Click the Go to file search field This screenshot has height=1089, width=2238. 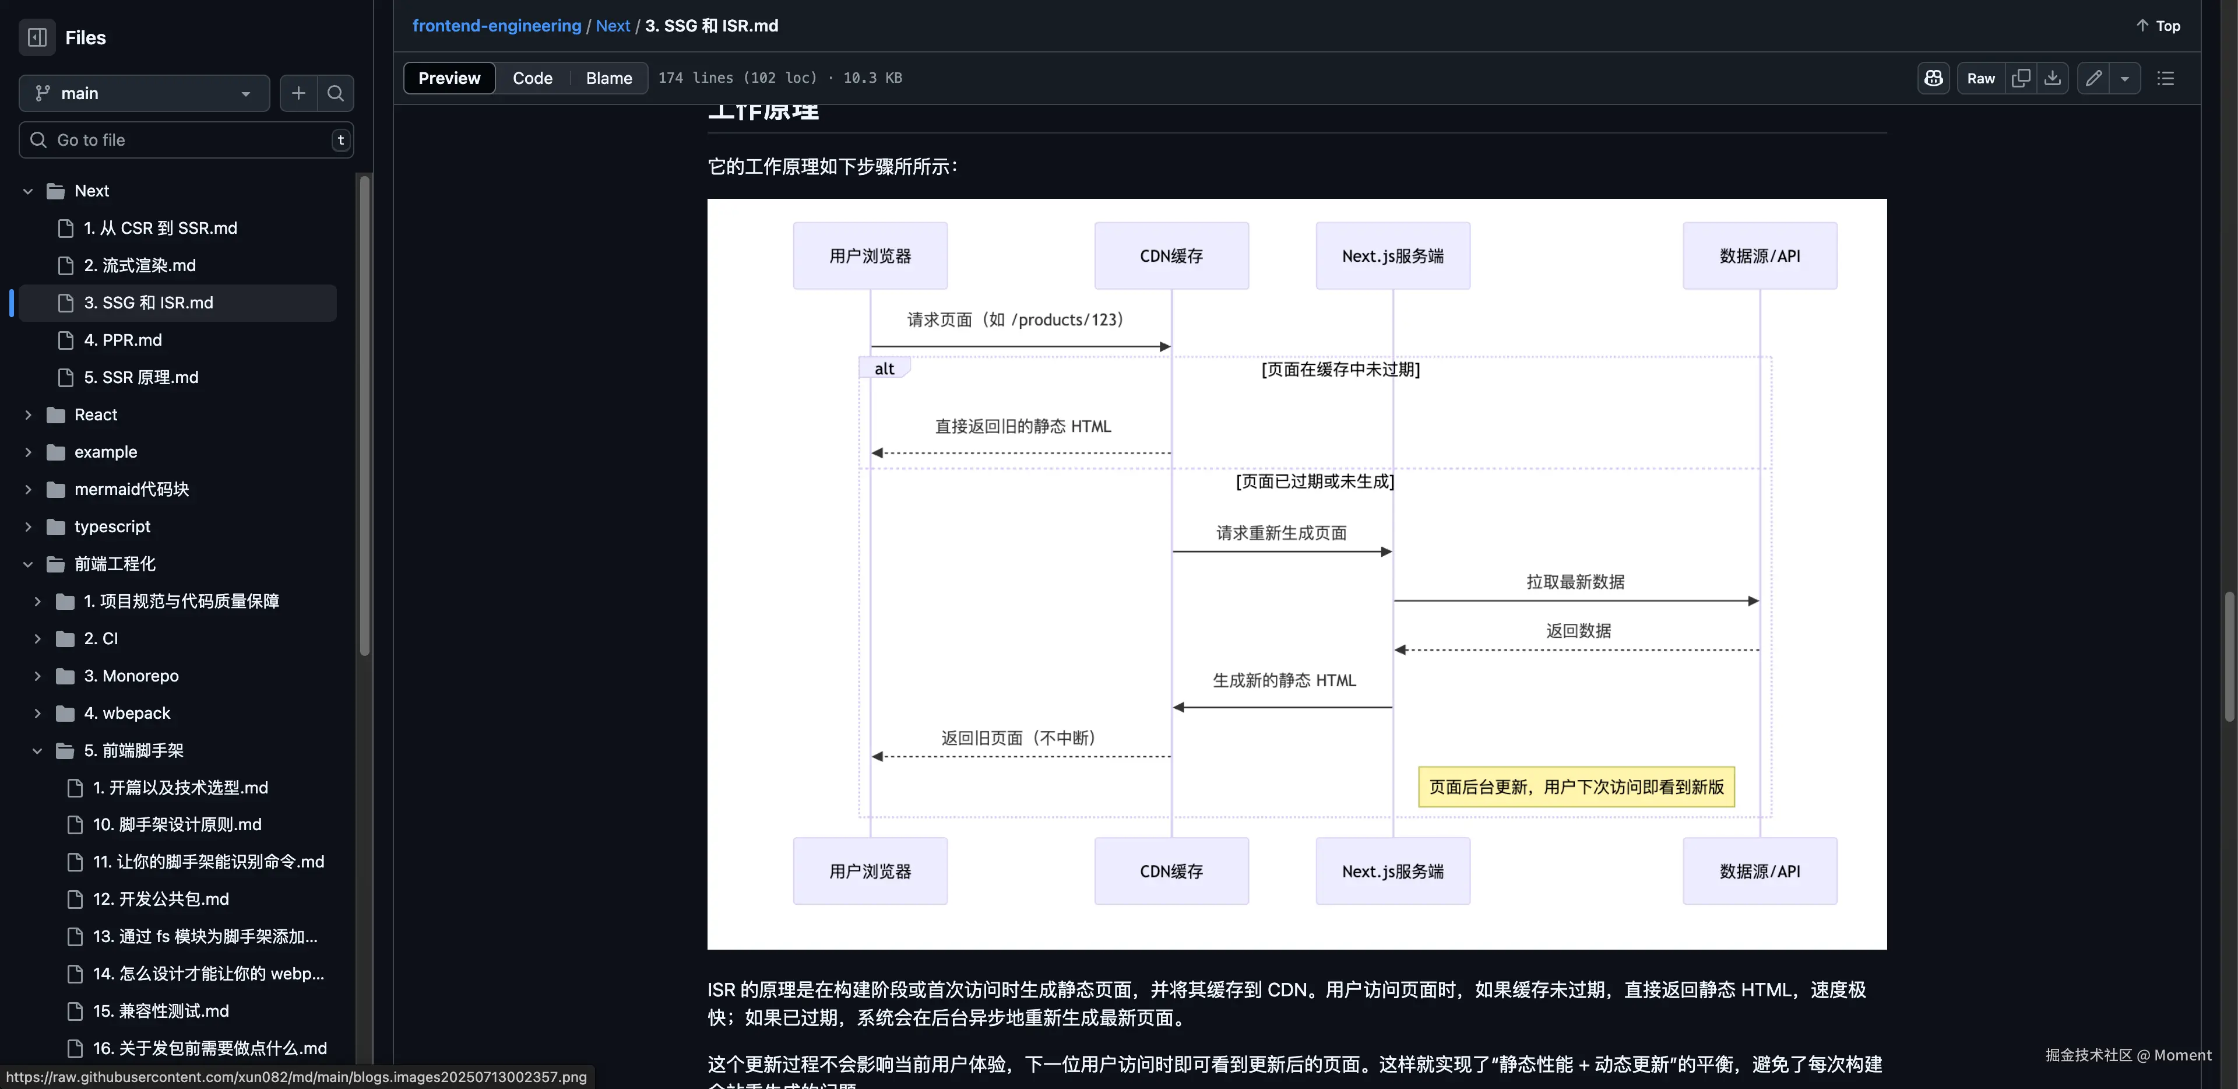(x=186, y=139)
